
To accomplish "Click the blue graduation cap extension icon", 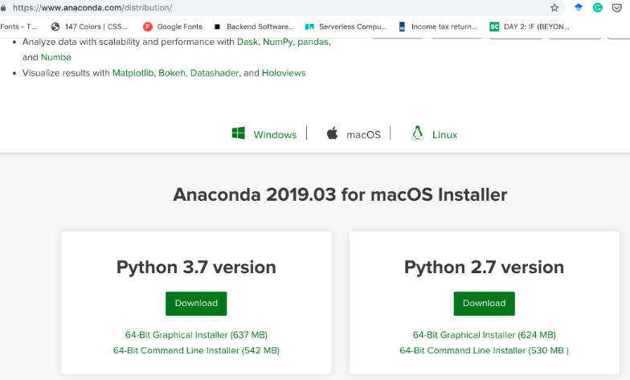I will [579, 7].
